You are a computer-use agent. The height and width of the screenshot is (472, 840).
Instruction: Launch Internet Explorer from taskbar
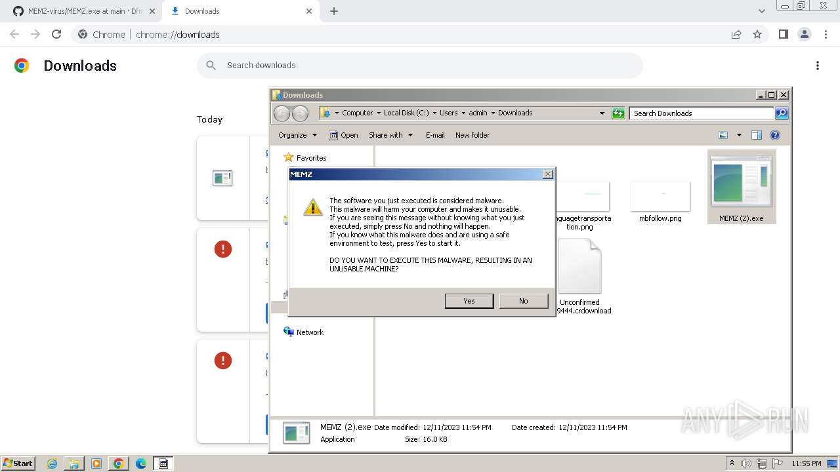click(x=52, y=463)
